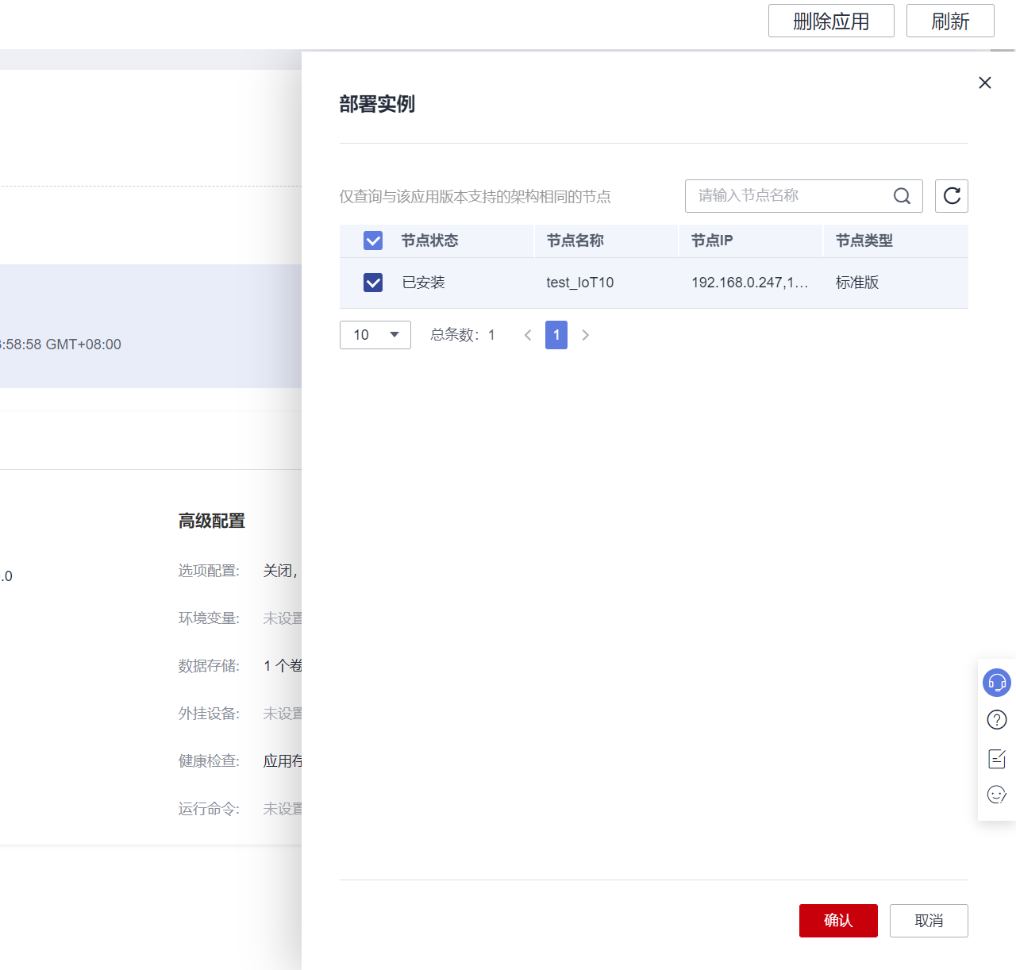Click the 192.168.0.247 IP cell
The image size is (1016, 970).
[x=750, y=283]
